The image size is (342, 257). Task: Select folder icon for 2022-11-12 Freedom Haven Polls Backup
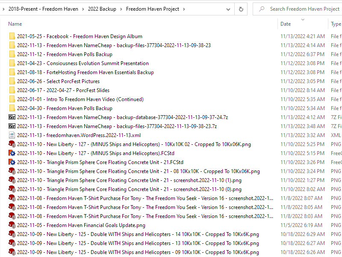click(x=12, y=54)
